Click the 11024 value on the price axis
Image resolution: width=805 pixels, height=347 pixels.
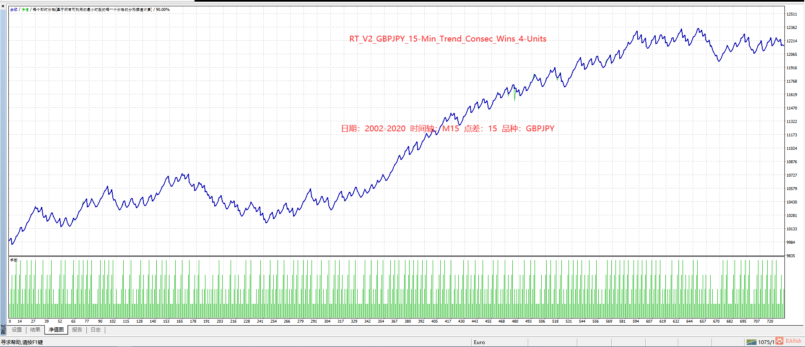point(792,149)
